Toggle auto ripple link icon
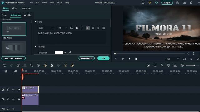Viewport: 200px width, 112px height. [15, 71]
